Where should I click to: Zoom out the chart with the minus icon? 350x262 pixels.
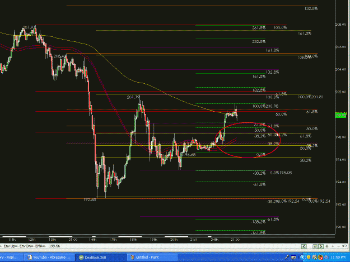coord(339,246)
